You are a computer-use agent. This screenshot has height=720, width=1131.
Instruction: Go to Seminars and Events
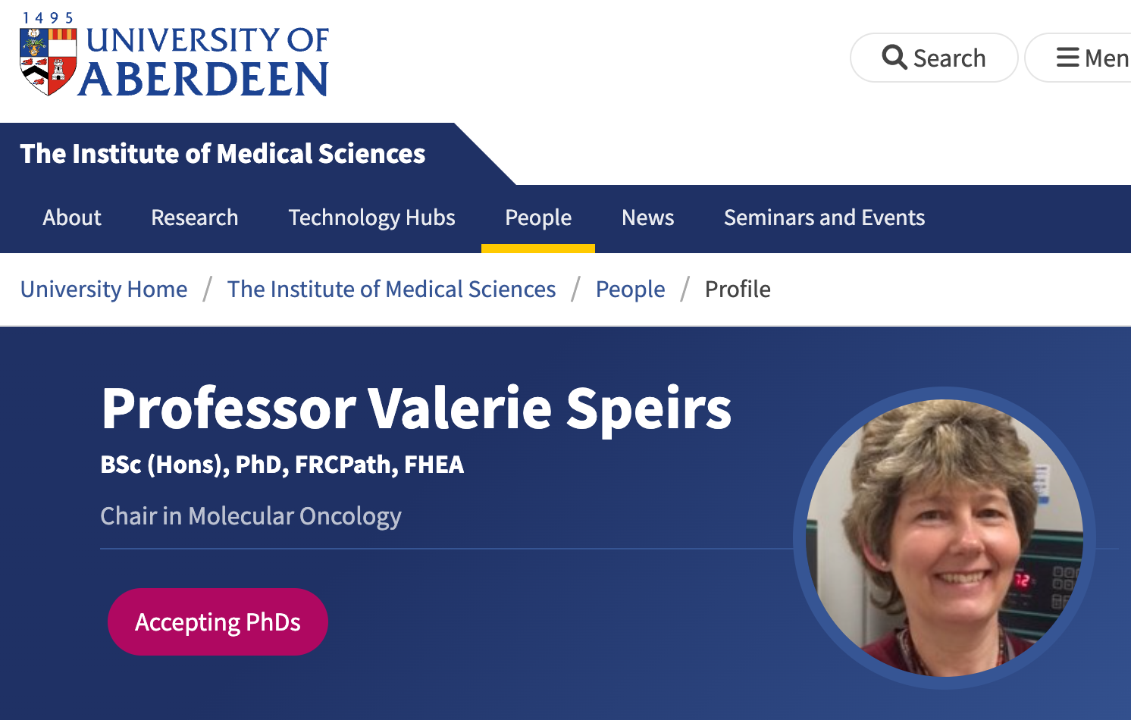[824, 218]
